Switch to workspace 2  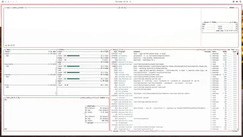pyautogui.click(x=8, y=2)
